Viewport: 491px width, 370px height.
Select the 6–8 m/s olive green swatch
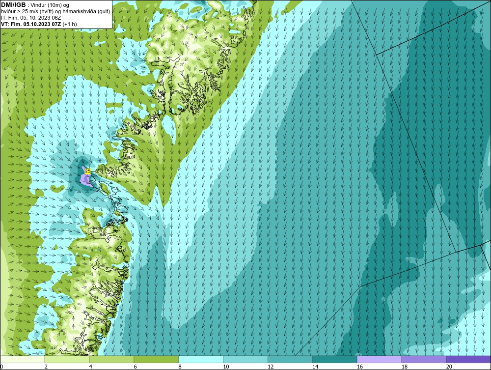tap(156, 359)
